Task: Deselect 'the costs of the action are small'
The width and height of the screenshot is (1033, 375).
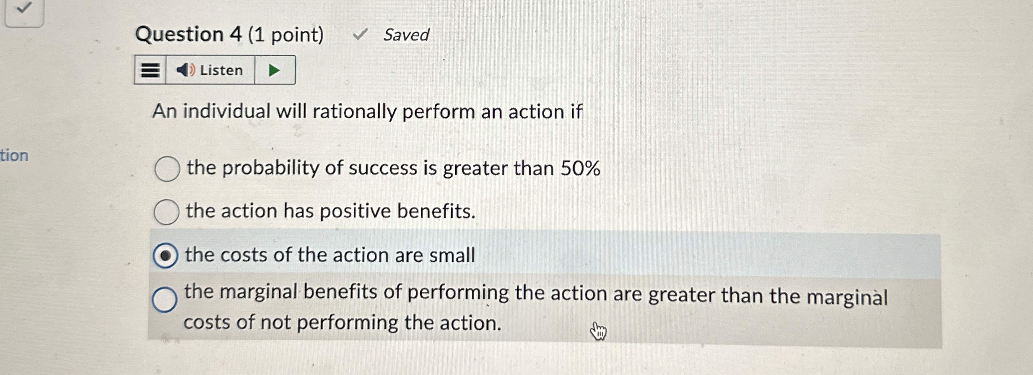Action: [x=166, y=254]
